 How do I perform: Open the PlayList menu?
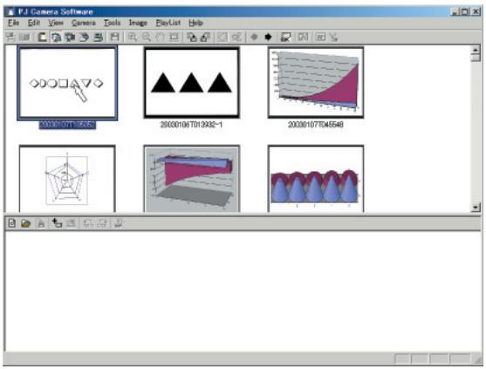(x=168, y=23)
